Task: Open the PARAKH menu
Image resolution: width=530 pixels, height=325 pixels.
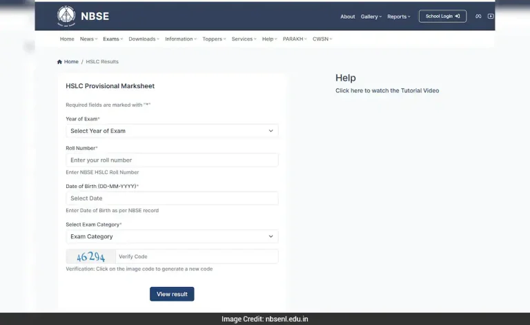Action: coord(295,39)
